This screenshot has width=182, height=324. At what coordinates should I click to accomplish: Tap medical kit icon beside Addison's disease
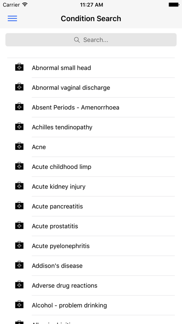click(x=19, y=265)
